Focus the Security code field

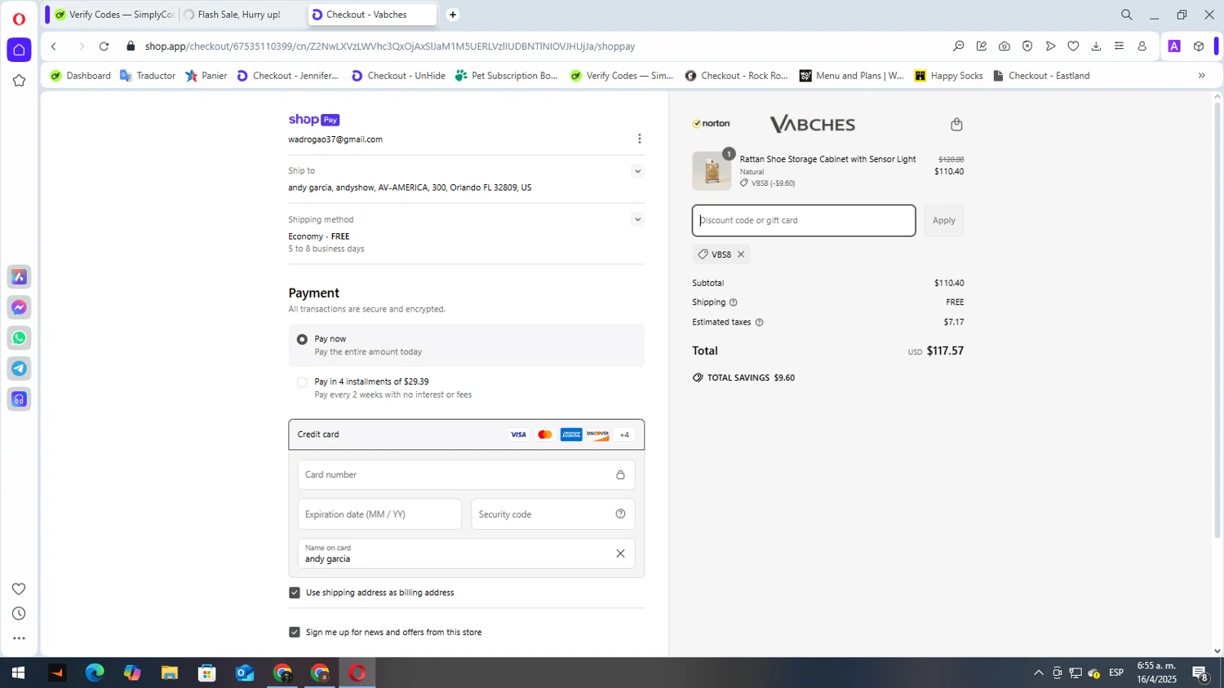(552, 514)
